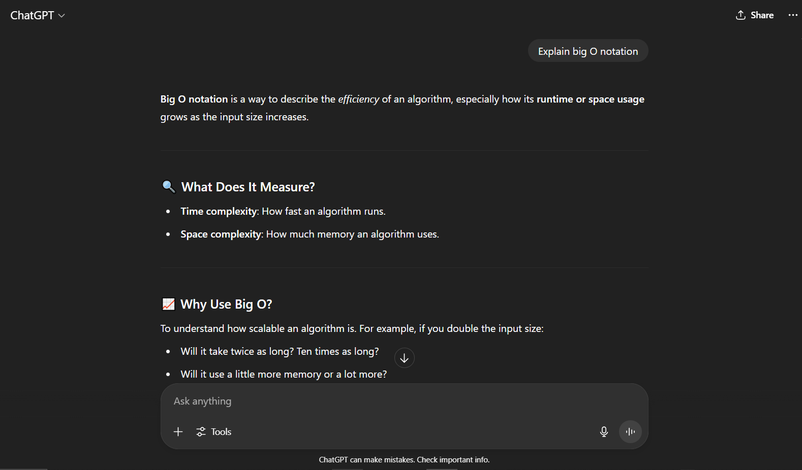
Task: Click the scroll-to-bottom arrow button
Action: [405, 358]
